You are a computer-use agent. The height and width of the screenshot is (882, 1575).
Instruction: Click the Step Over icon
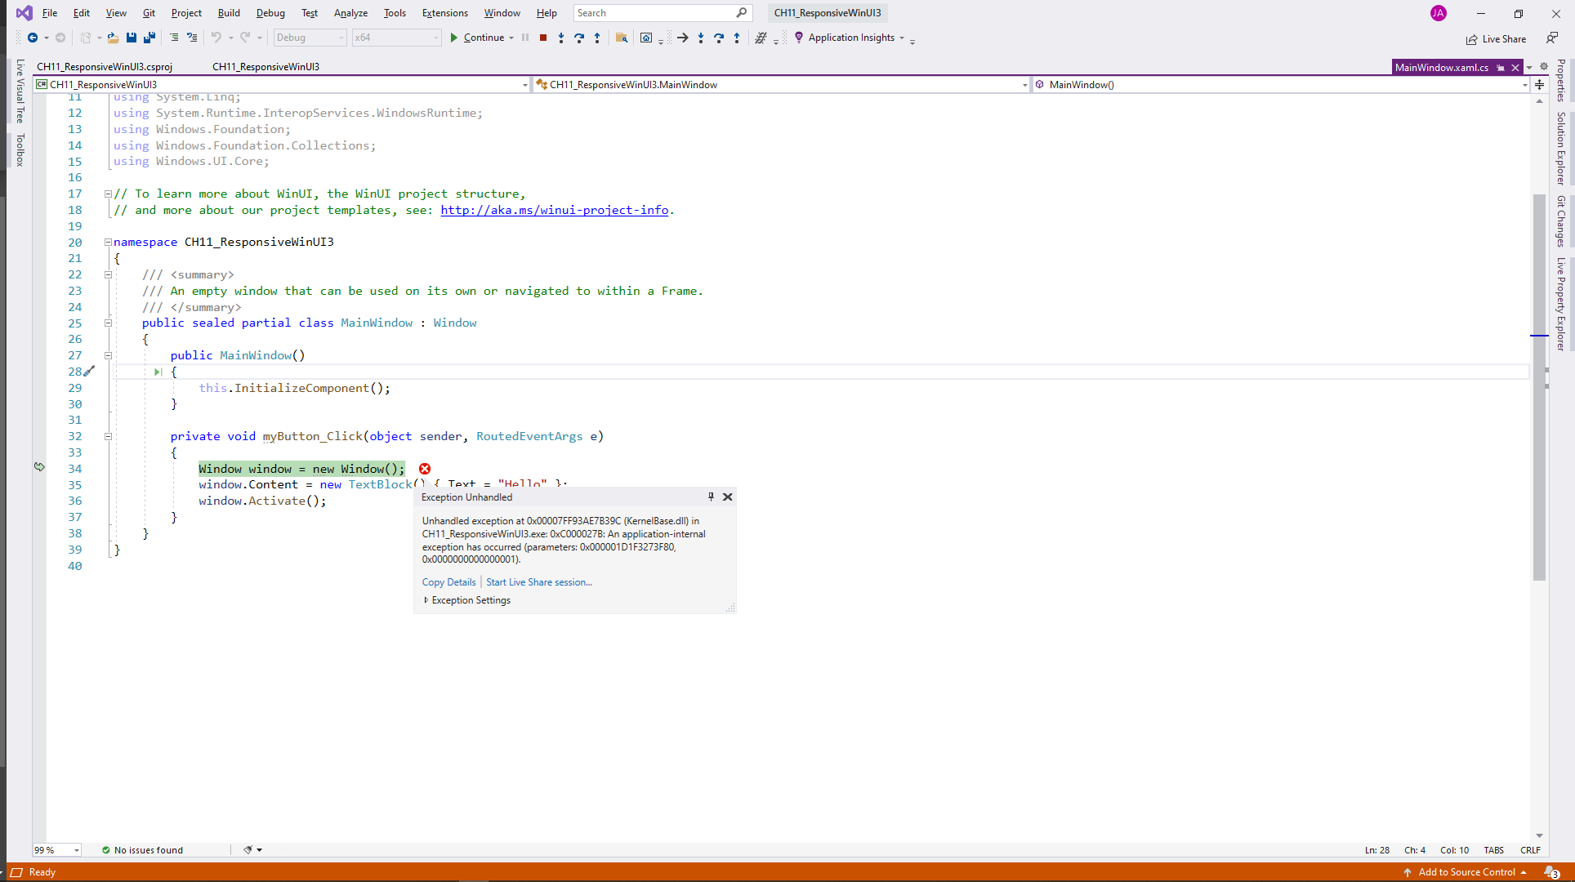click(579, 38)
